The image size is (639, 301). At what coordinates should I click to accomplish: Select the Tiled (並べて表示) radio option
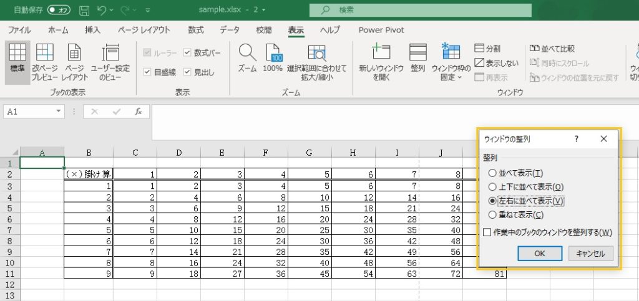tap(493, 173)
